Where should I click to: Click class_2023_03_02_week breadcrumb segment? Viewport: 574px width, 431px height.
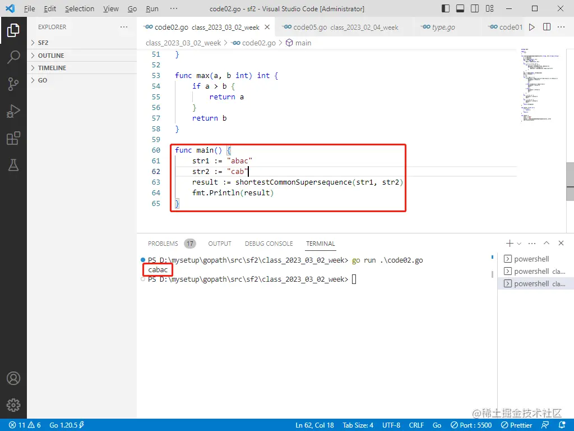[x=183, y=43]
